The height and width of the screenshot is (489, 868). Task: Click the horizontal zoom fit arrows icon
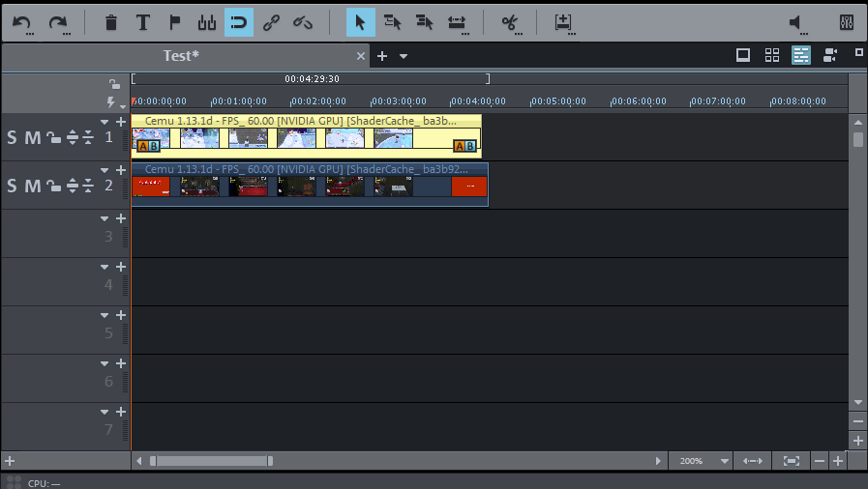coord(752,461)
